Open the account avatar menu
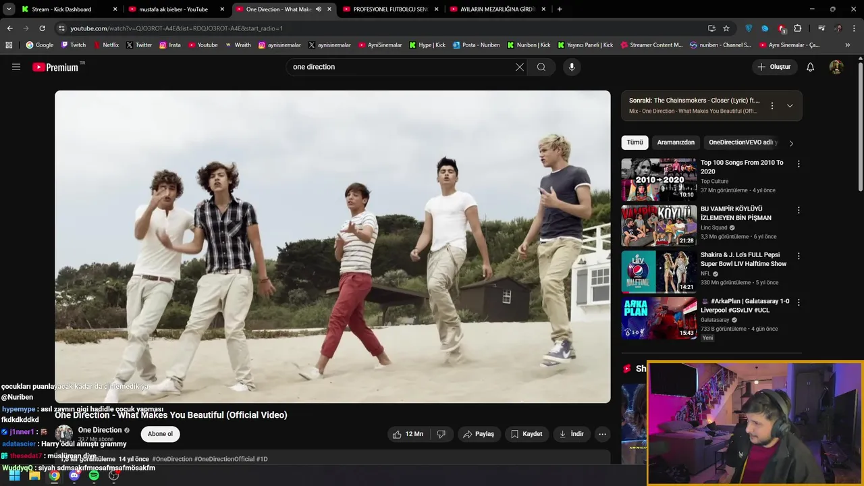Screen dimensions: 864x486 pyautogui.click(x=836, y=67)
